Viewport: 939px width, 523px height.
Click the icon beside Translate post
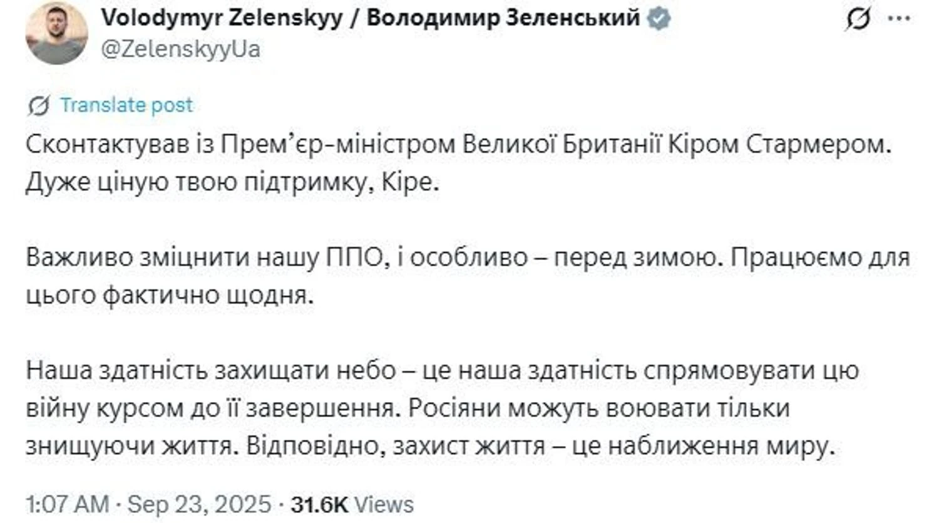(39, 106)
